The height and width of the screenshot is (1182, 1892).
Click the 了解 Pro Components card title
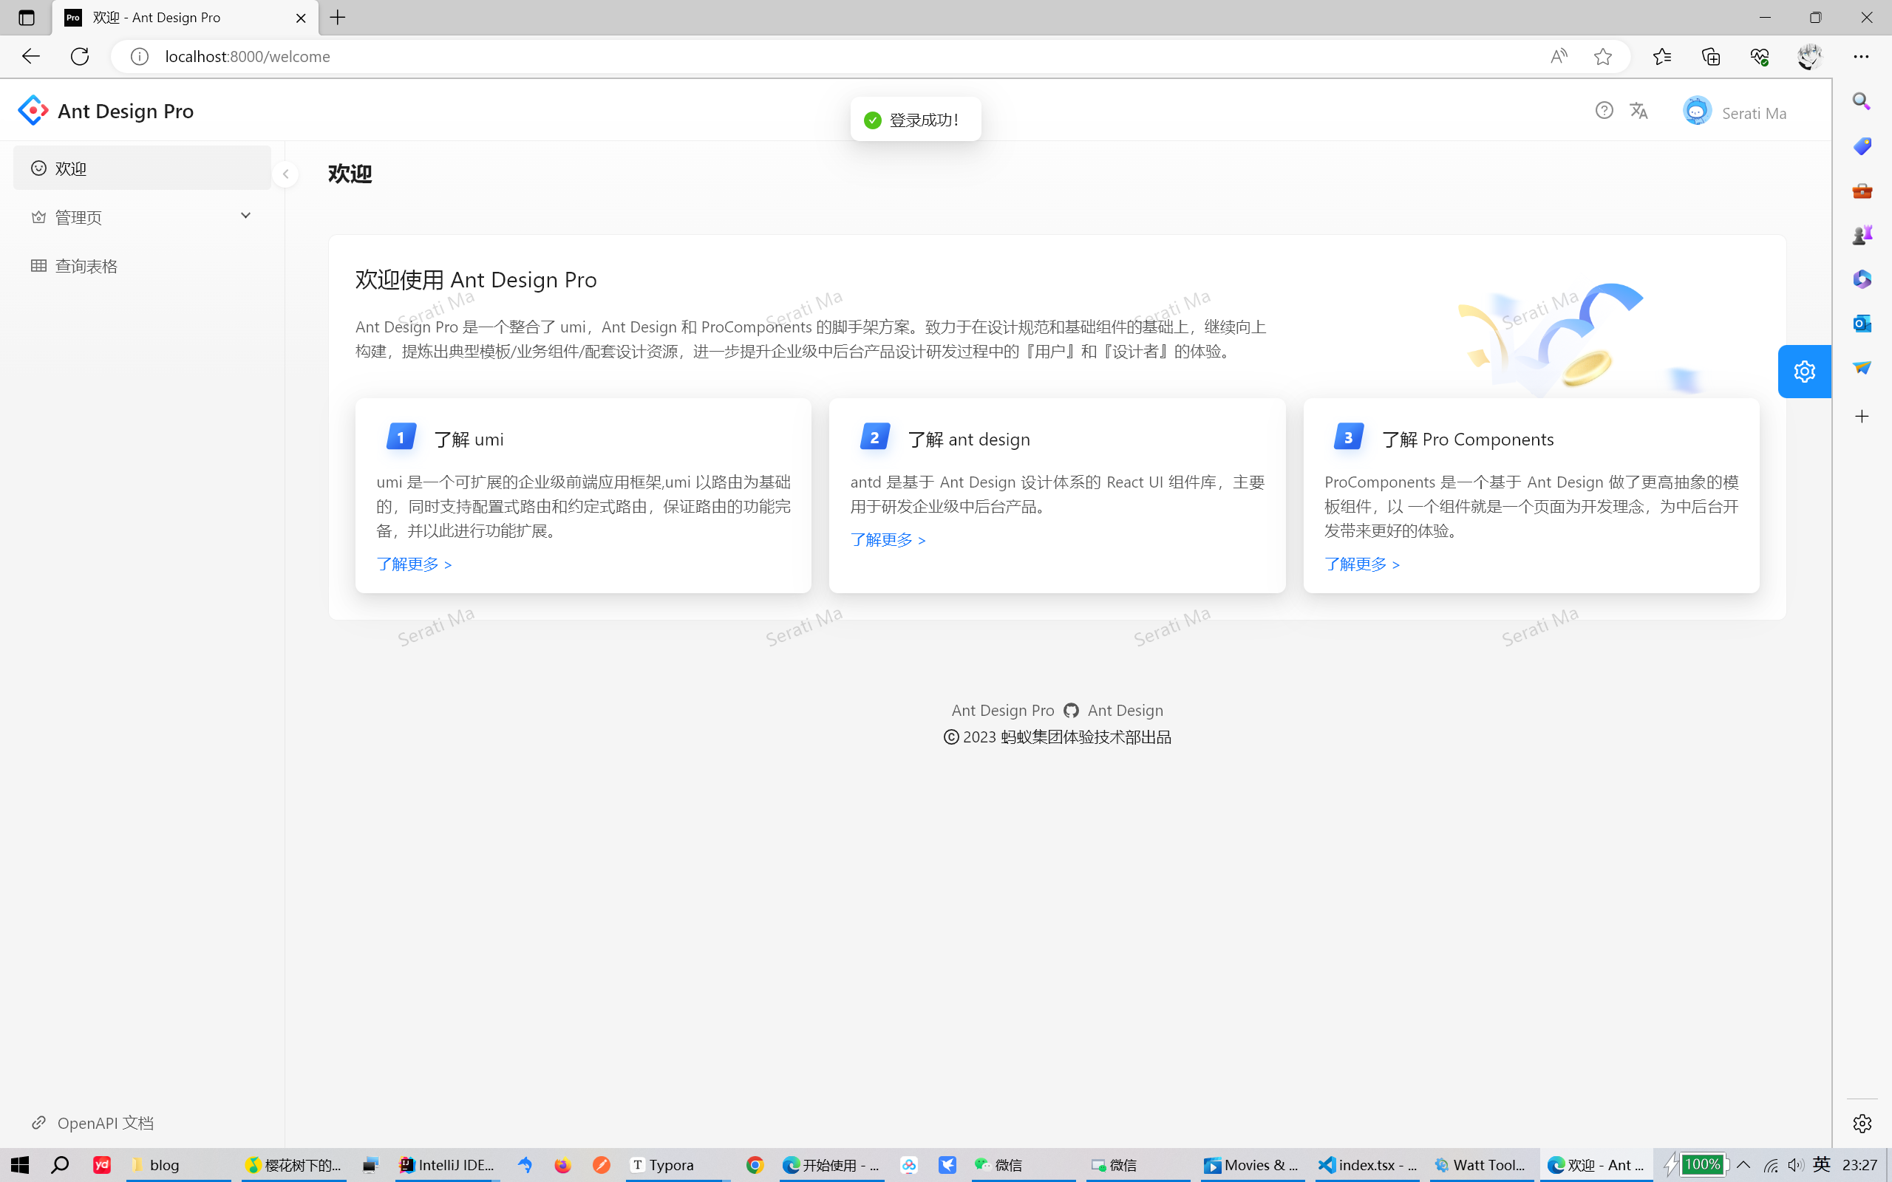coord(1468,439)
